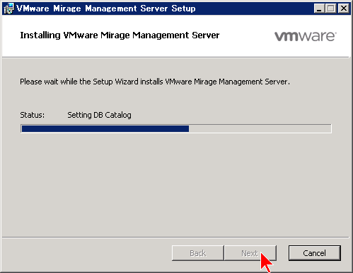353x273 pixels.
Task: Click the 'Please wait while the Setup Wizard' message
Action: 155,82
